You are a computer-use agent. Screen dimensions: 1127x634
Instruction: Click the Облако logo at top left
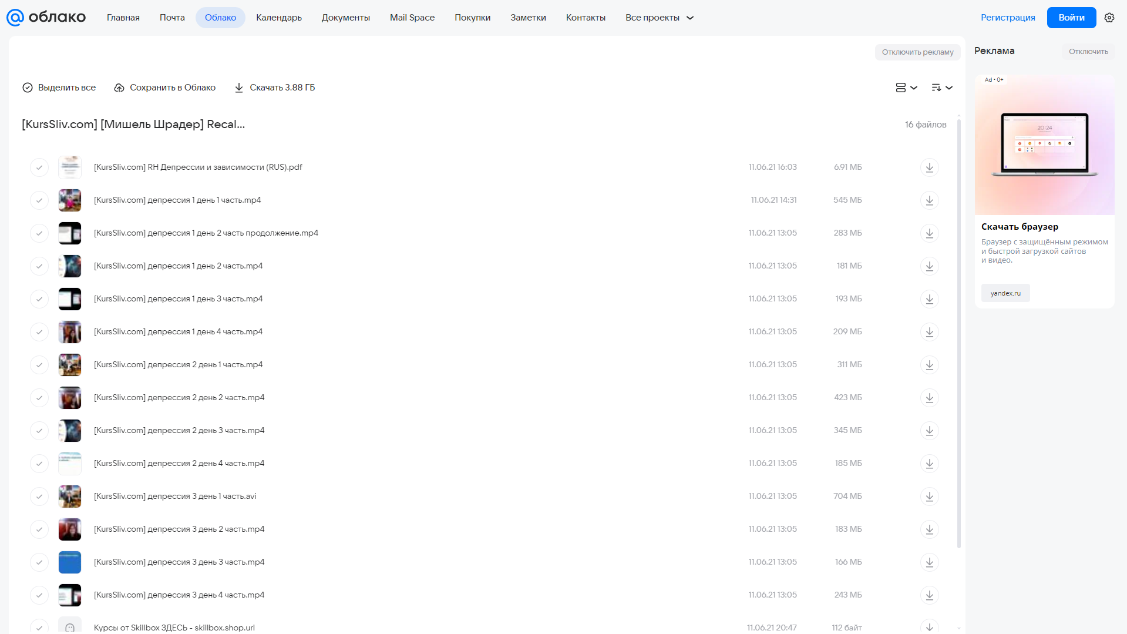pos(46,18)
